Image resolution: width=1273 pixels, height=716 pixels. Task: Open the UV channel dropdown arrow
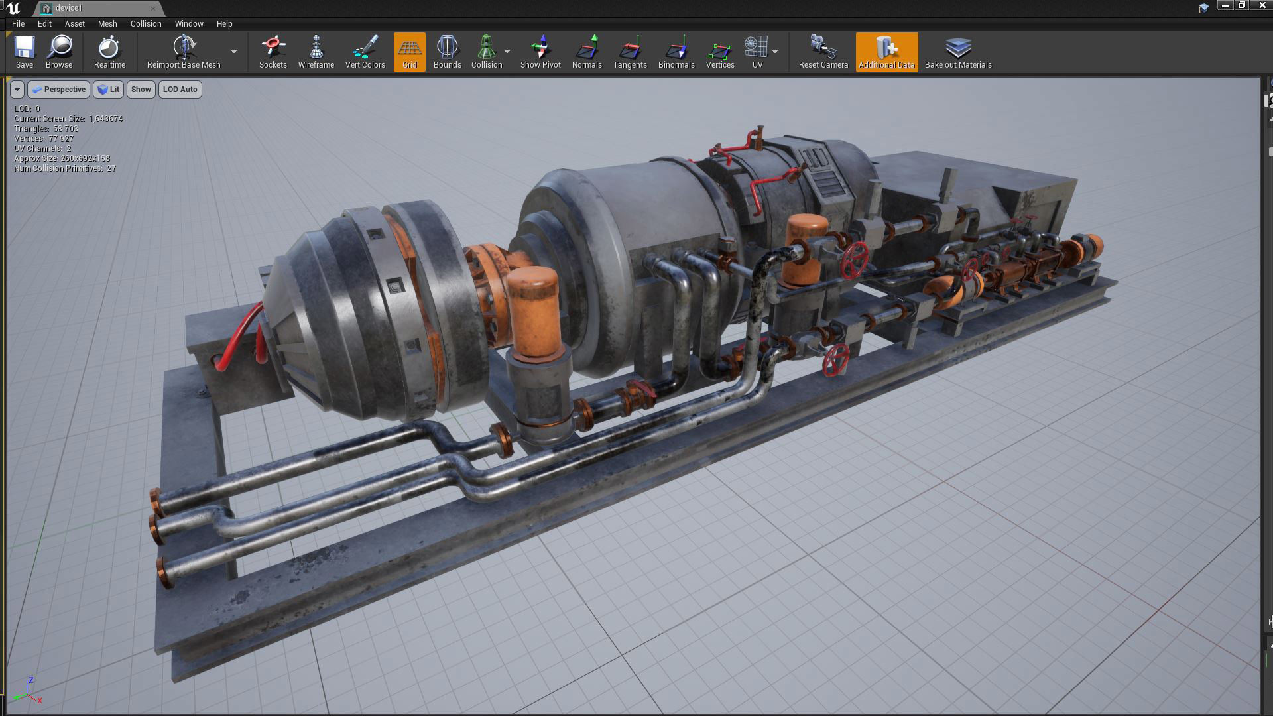coord(775,52)
